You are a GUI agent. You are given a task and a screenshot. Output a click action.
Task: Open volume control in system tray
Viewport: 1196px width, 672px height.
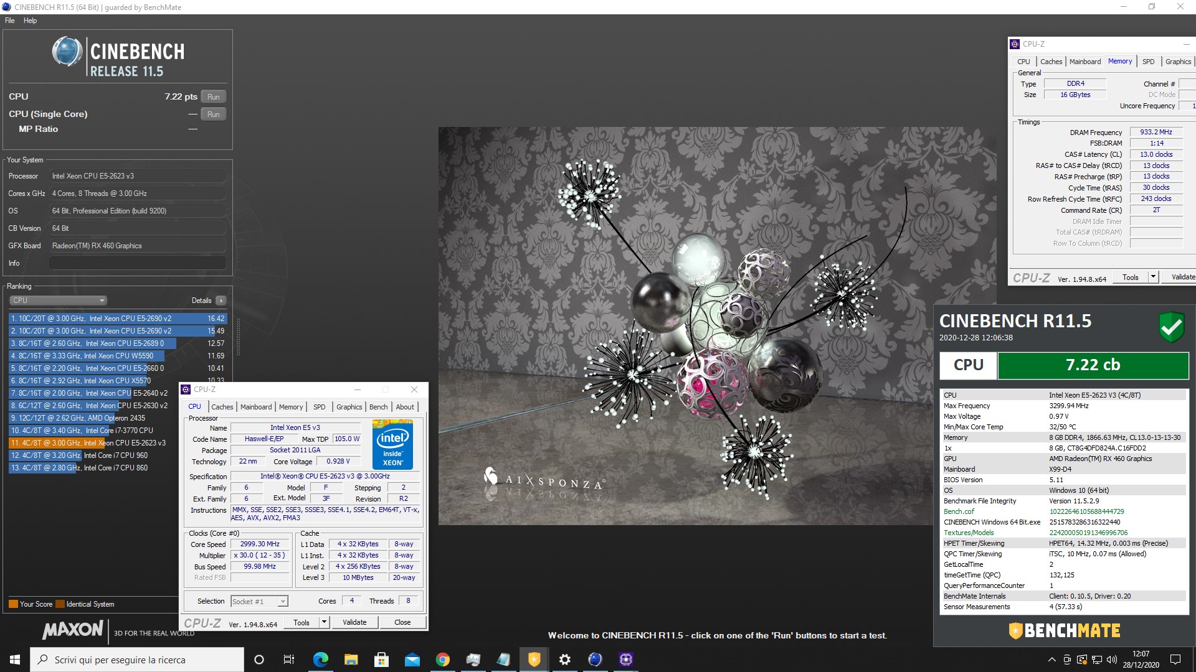1111,660
